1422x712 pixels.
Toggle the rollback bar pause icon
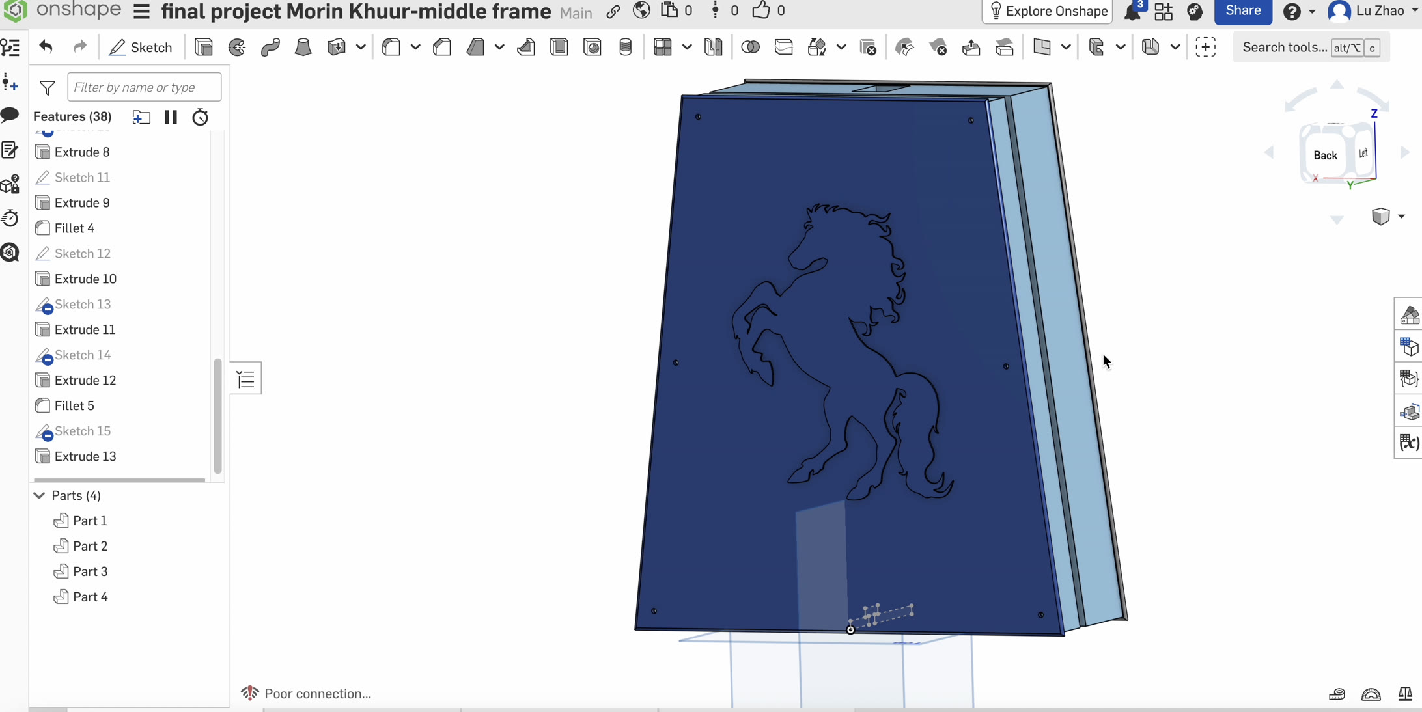171,116
